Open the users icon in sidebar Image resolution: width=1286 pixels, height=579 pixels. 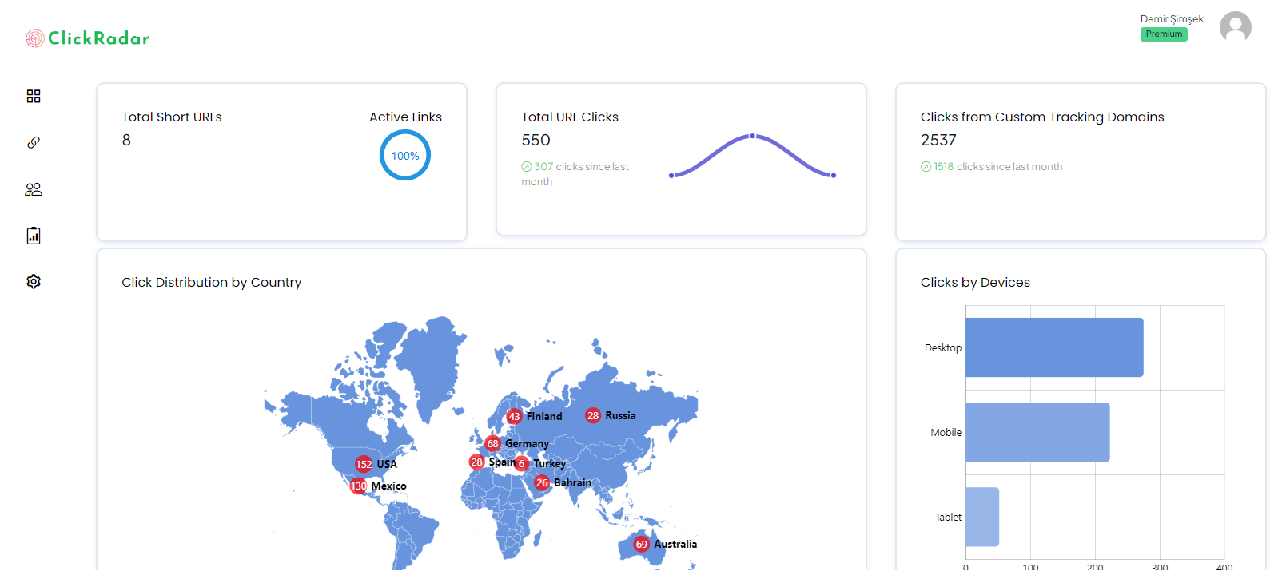(x=34, y=189)
